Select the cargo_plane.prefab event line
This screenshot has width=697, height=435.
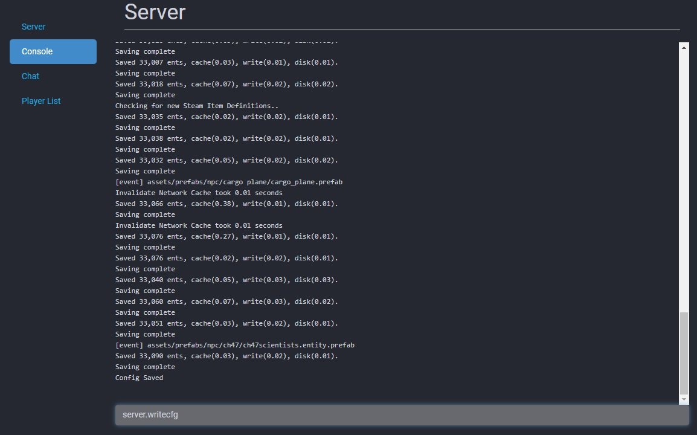click(229, 182)
